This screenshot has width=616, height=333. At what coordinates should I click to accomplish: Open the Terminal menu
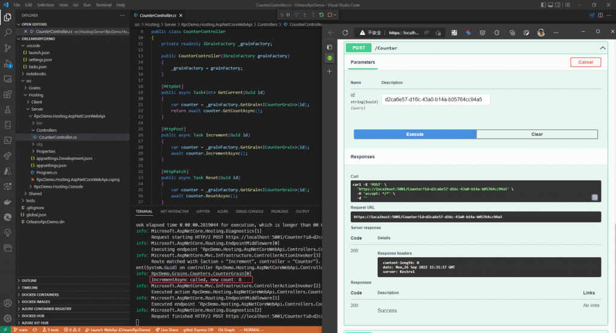point(104,4)
